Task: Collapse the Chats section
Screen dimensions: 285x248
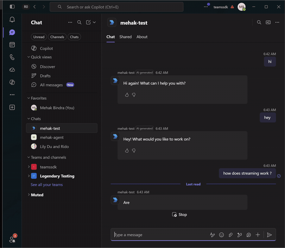Action: click(28, 119)
